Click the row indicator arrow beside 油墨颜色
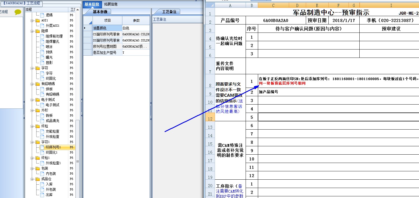 pyautogui.click(x=85, y=28)
